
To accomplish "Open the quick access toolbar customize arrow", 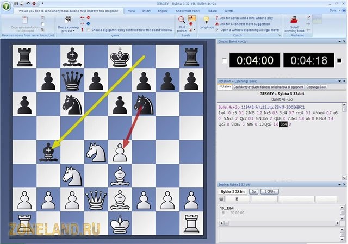I will [x=42, y=4].
